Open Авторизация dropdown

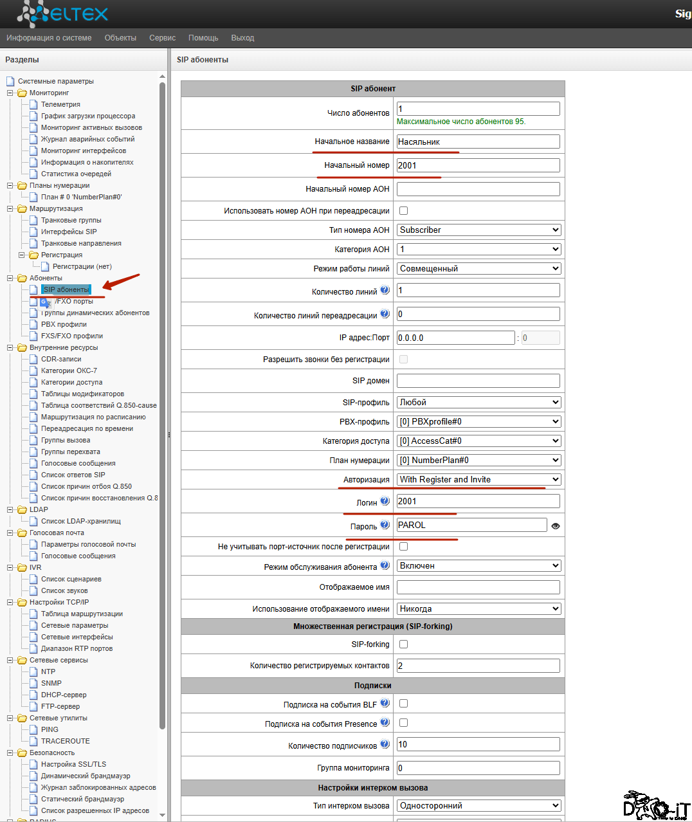tap(479, 479)
